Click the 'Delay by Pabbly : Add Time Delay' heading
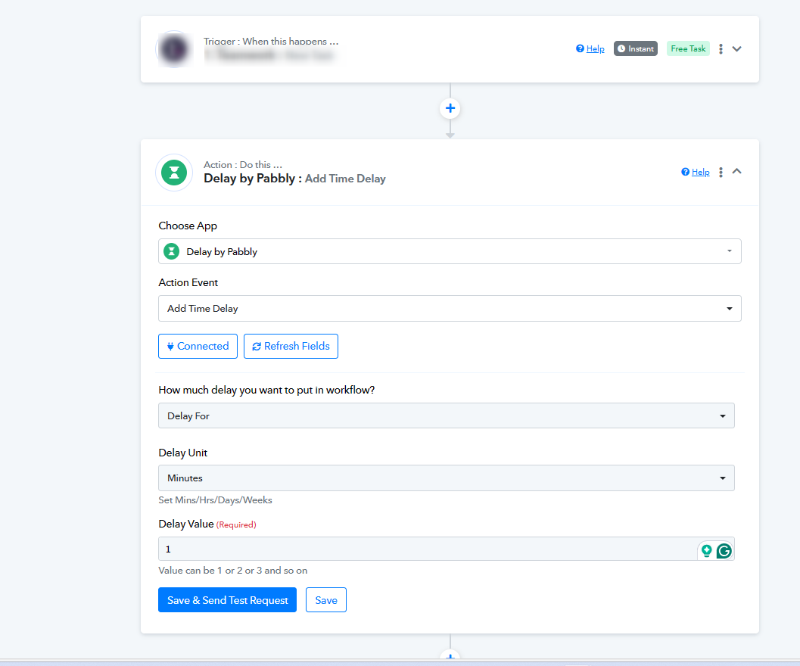This screenshot has width=800, height=666. [294, 179]
